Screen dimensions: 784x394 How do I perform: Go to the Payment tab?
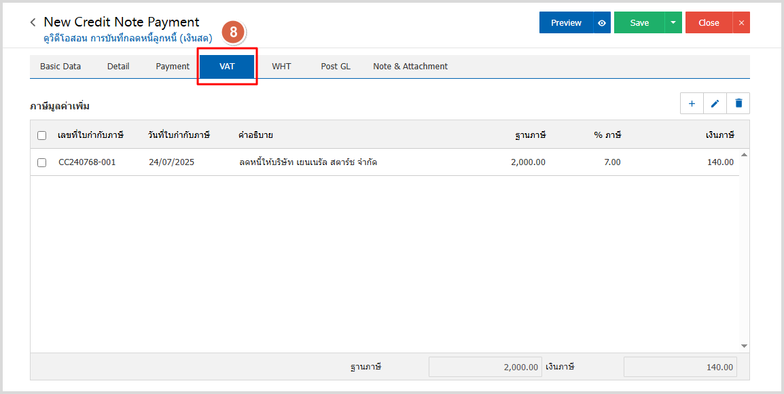tap(173, 67)
